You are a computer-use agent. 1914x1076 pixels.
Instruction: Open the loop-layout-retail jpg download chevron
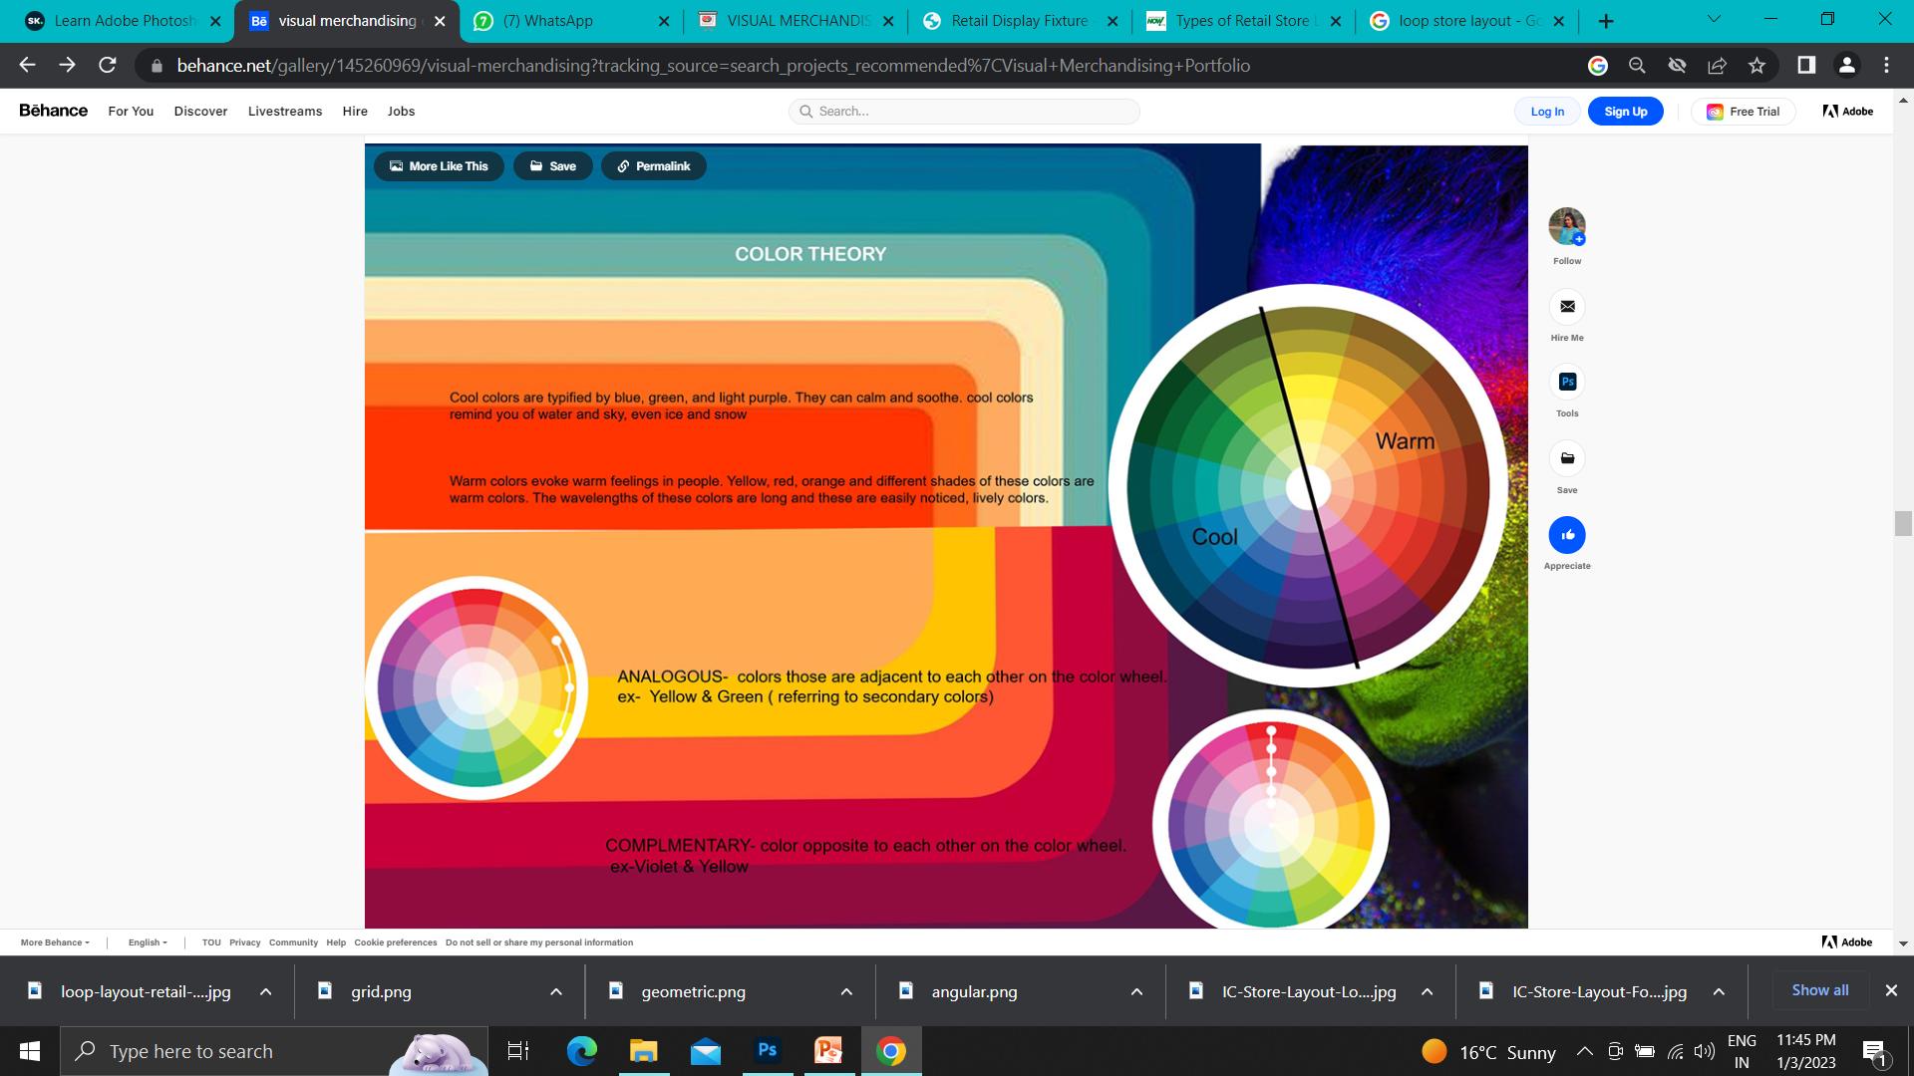tap(266, 991)
